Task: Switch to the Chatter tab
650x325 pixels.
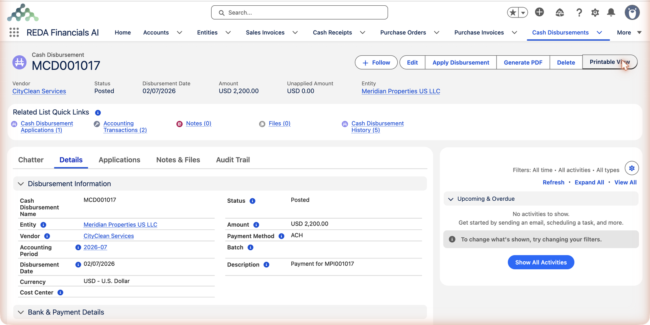Action: point(31,160)
